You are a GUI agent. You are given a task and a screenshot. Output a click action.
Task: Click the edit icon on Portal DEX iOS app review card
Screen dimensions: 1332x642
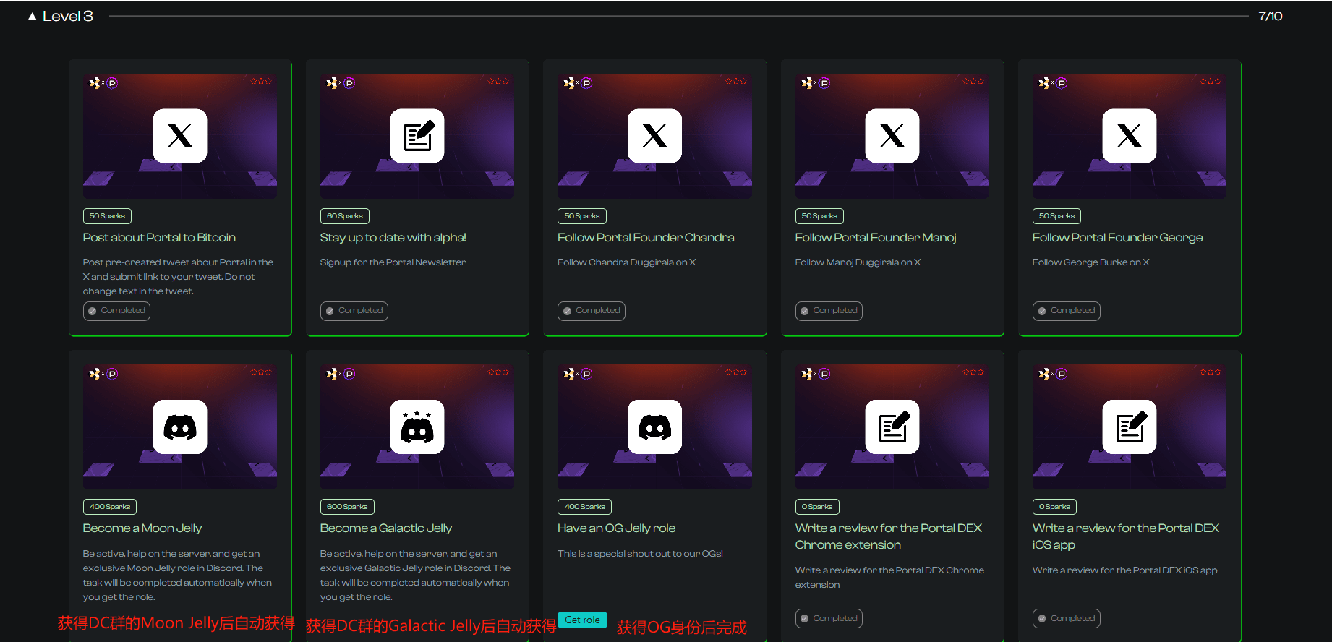tap(1130, 427)
